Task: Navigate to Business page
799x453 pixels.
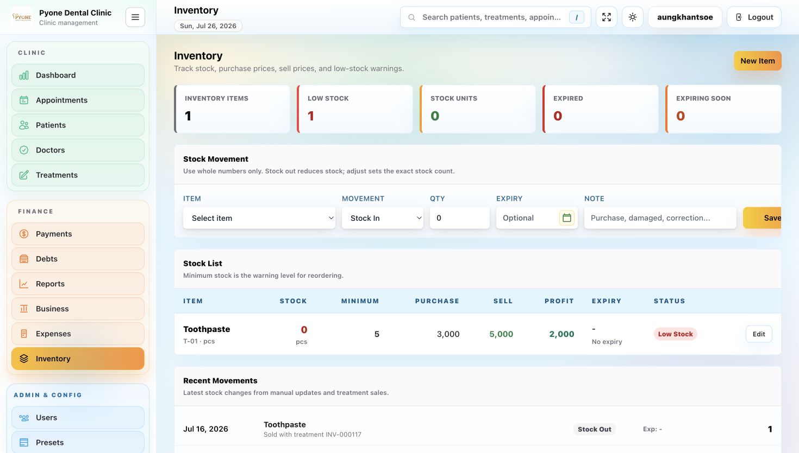Action: coord(78,309)
